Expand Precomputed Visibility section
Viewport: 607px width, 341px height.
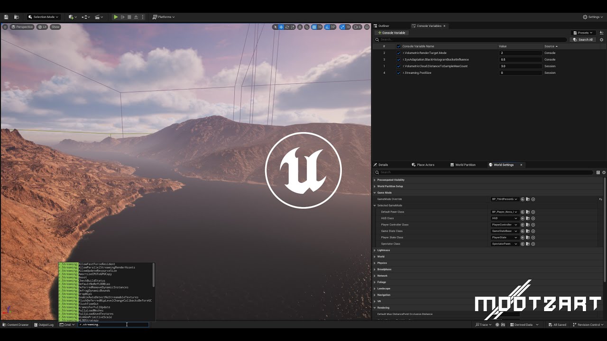375,180
